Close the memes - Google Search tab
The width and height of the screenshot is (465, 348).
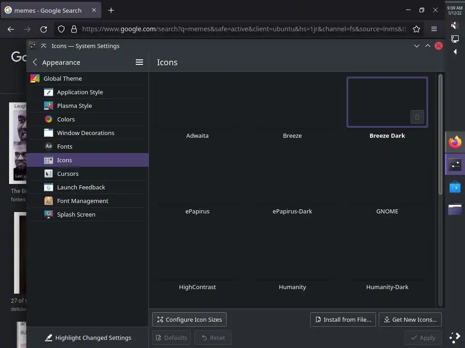[x=94, y=10]
